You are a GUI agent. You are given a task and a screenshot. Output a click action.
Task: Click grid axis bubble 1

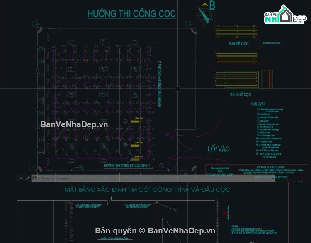[x=41, y=153]
